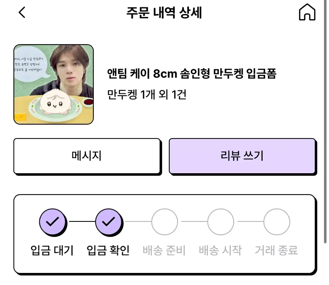Select the 거래 종료 empty step circle
This screenshot has height=285, width=329.
(277, 222)
